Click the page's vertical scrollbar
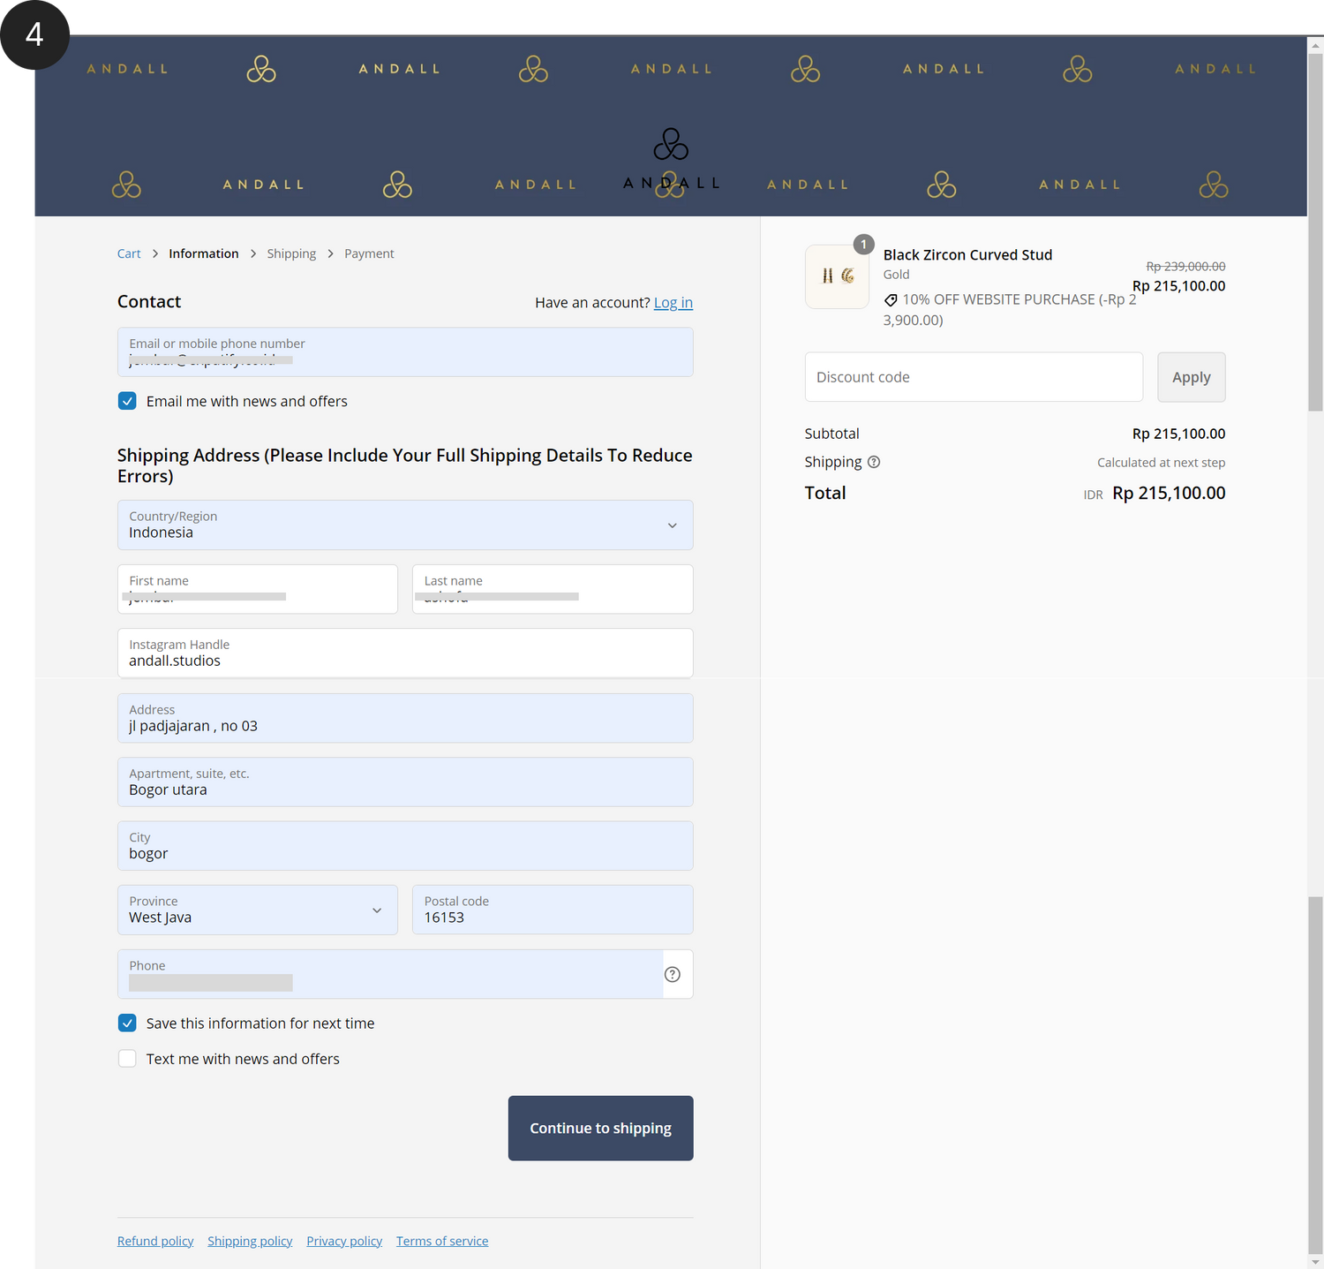Screen dimensions: 1324x1269 click(x=1315, y=618)
